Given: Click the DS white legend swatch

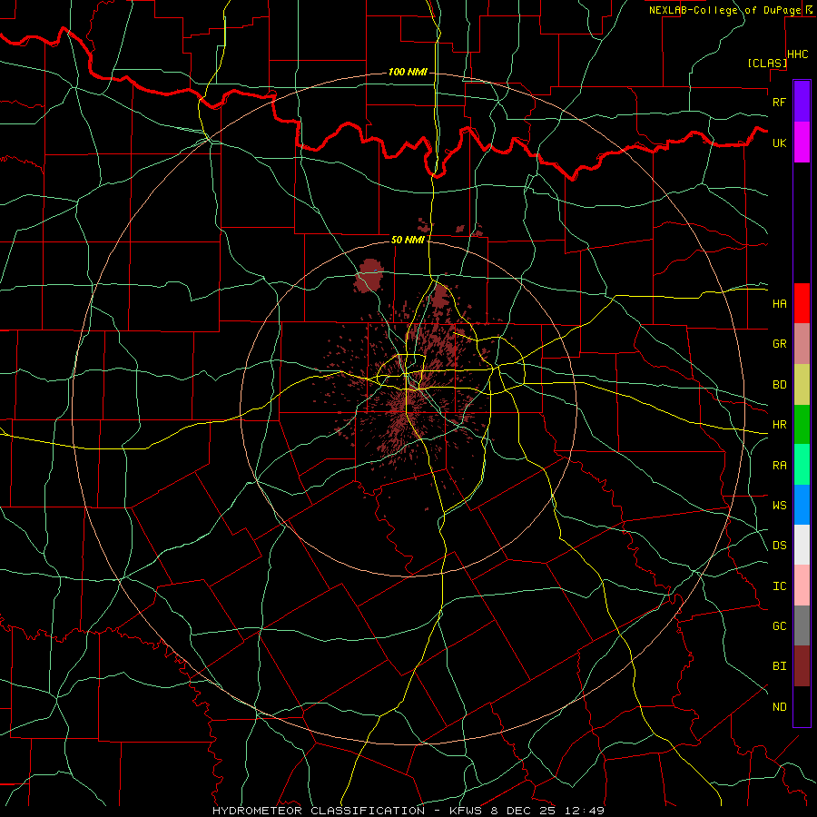Looking at the screenshot, I should (x=802, y=545).
